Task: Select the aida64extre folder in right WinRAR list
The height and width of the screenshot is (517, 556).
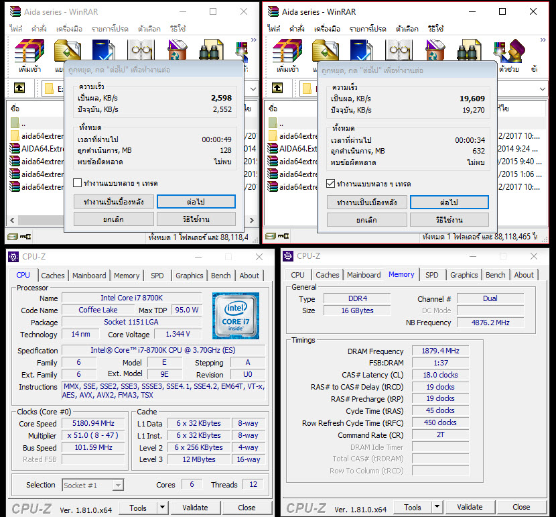Action: tap(293, 136)
